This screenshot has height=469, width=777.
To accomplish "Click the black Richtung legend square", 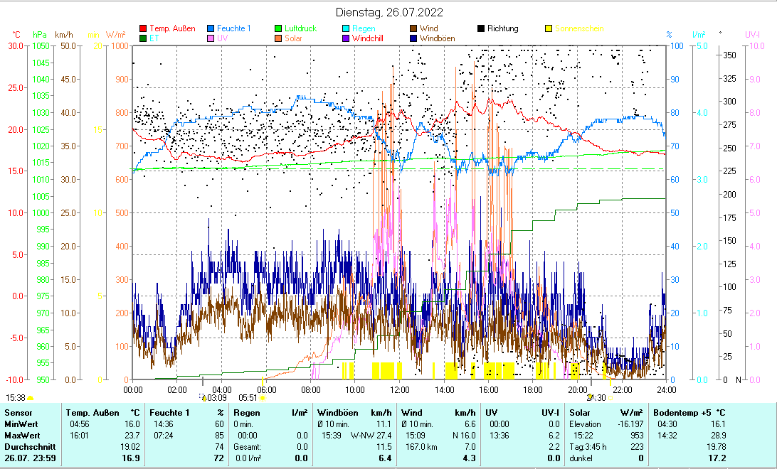I will coord(481,29).
